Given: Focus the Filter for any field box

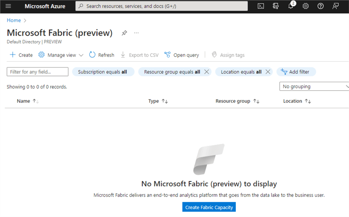Looking at the screenshot, I should (37, 72).
